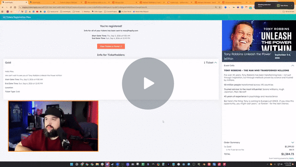The width and height of the screenshot is (296, 167).
Task: Collapse the Gold 1 Ticket section
Action: tap(216, 63)
